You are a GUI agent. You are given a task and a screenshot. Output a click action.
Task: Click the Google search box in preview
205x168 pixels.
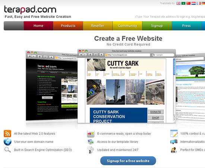point(163,55)
